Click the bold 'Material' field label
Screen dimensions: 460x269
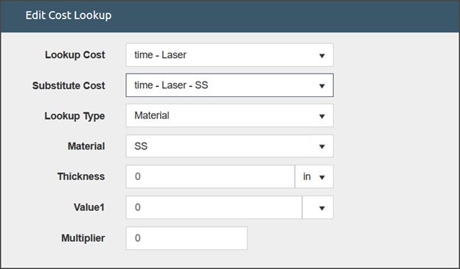86,146
